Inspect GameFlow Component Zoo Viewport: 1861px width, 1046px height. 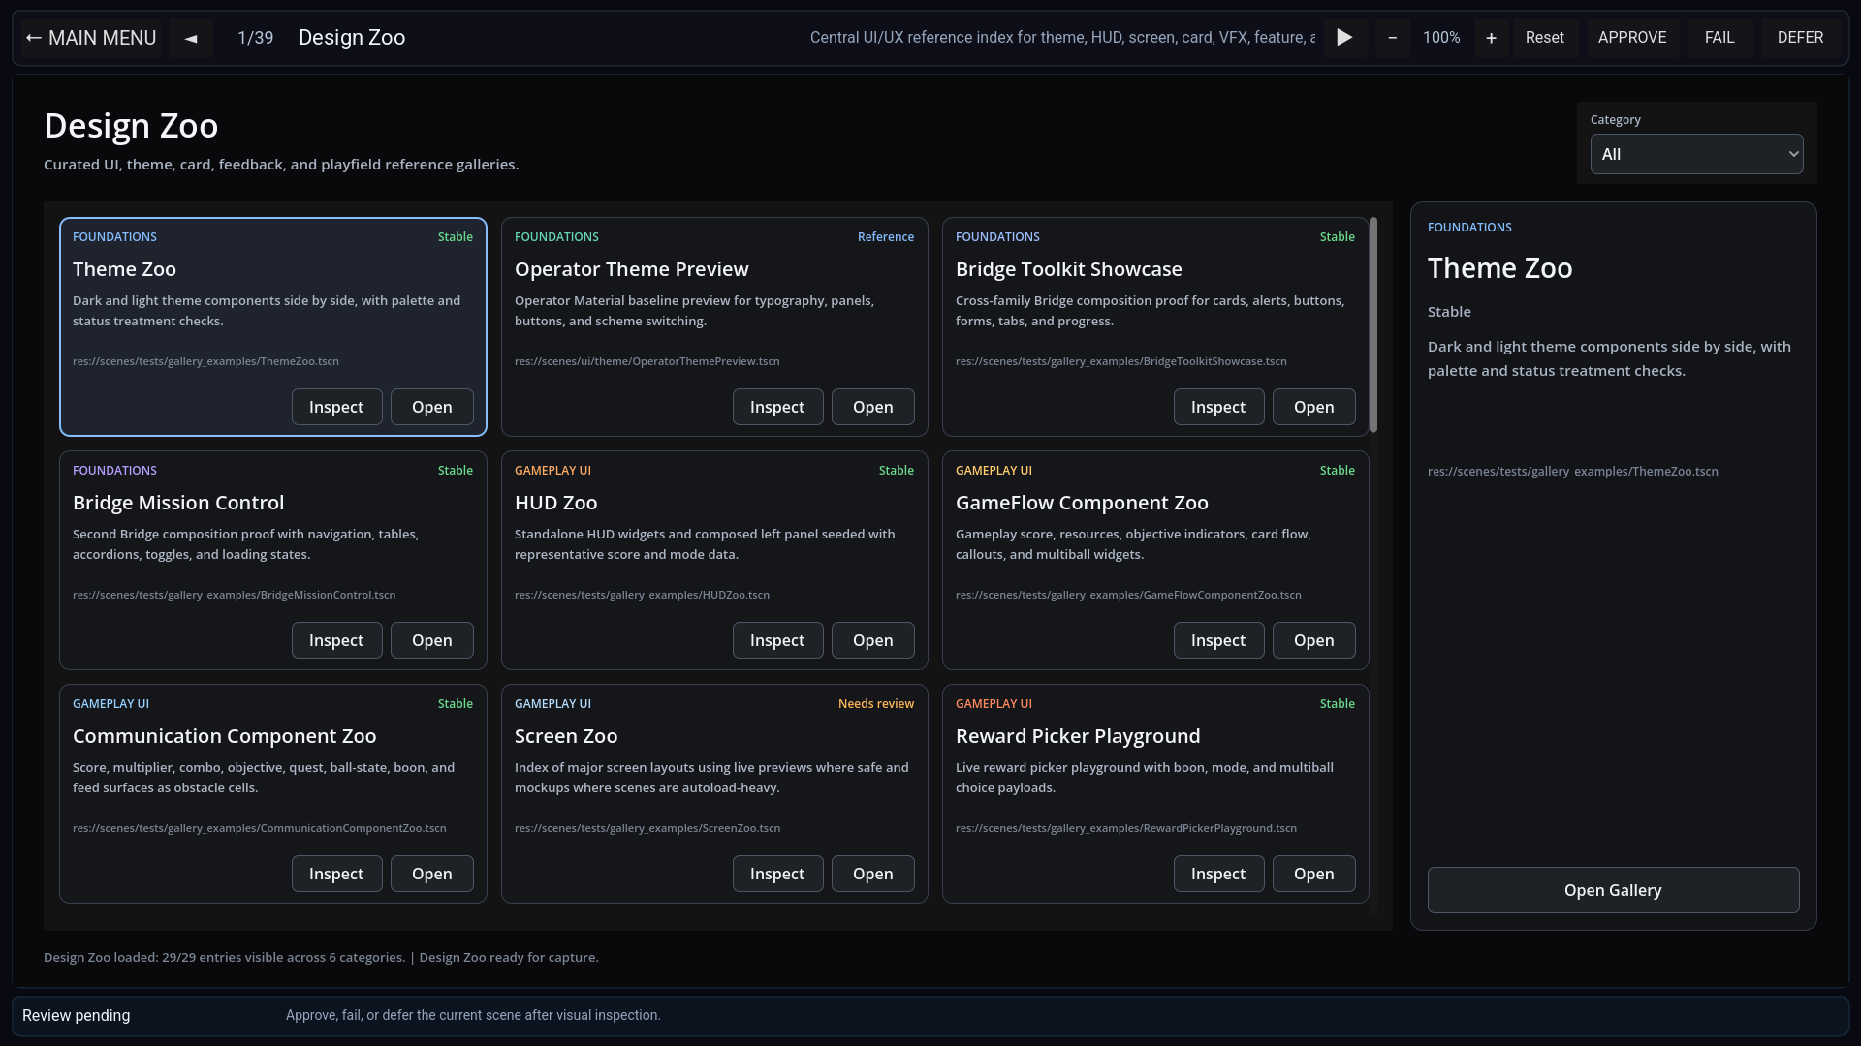point(1218,640)
